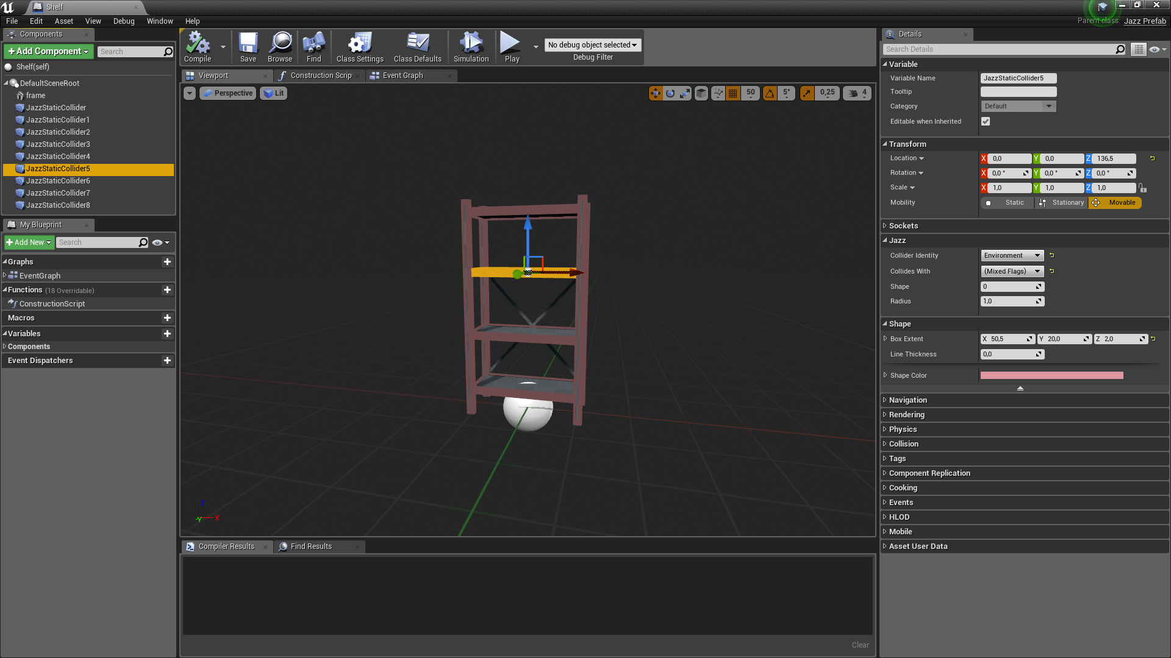Compile the Shelf blueprint
Image resolution: width=1171 pixels, height=658 pixels.
tap(198, 47)
